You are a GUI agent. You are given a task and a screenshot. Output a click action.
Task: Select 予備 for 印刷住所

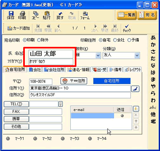coord(129,40)
